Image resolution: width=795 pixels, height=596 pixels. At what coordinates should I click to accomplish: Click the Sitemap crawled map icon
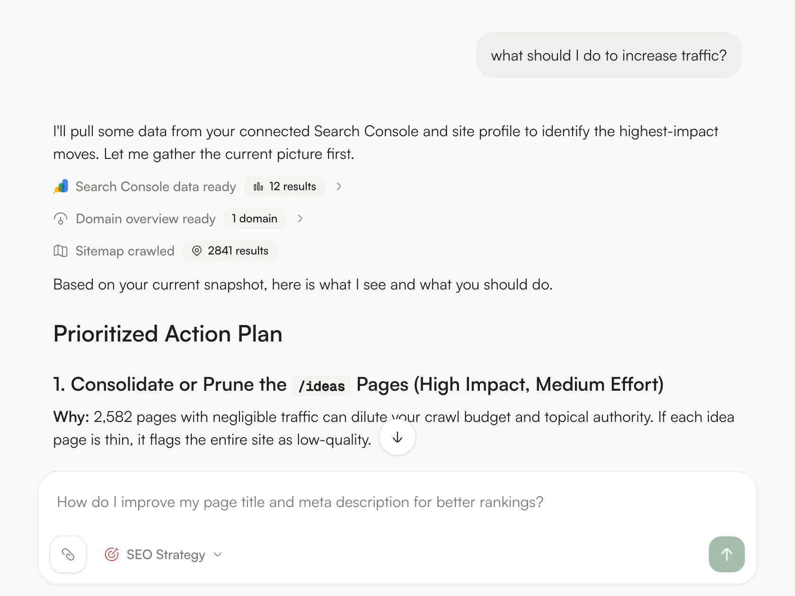[x=61, y=251]
